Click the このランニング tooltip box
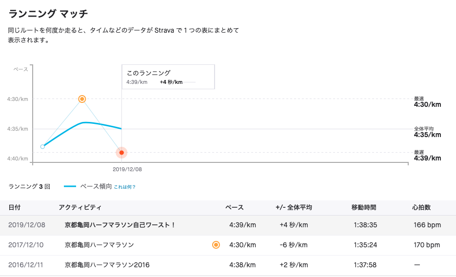456x277 pixels. coord(168,77)
